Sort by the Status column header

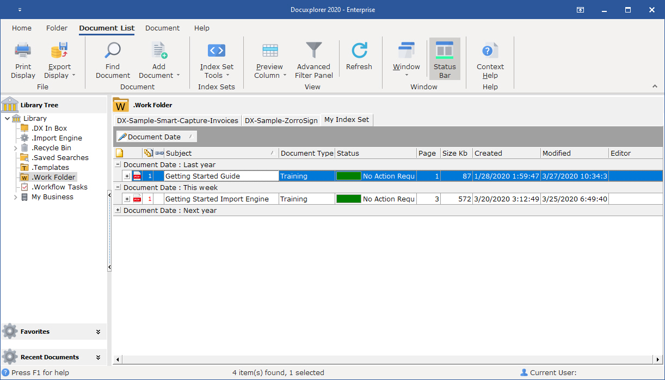pos(375,153)
